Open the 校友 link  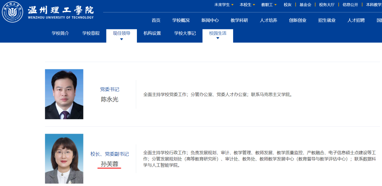click(x=288, y=5)
